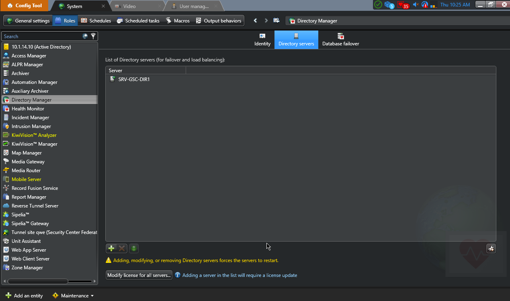
Task: Open health alerts heart icon showing 35
Action: point(403,5)
